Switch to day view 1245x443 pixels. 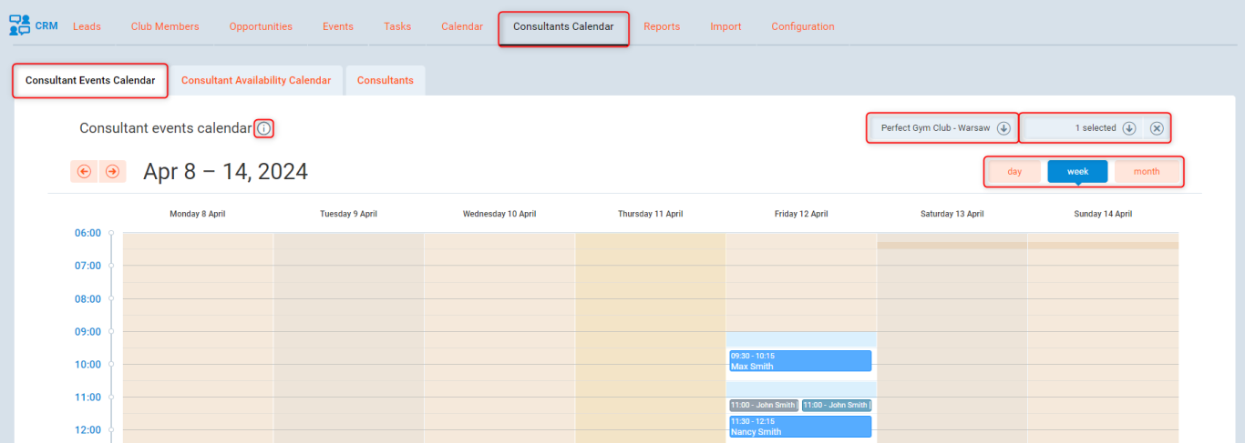tap(1014, 171)
